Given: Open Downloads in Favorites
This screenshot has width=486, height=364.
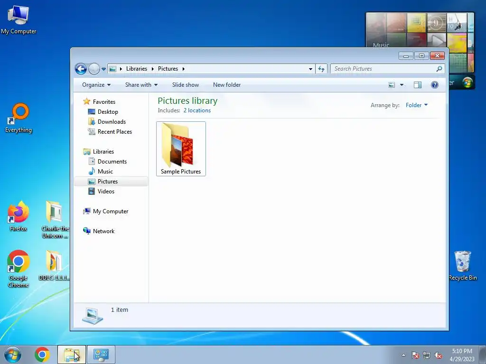Looking at the screenshot, I should click(x=112, y=122).
